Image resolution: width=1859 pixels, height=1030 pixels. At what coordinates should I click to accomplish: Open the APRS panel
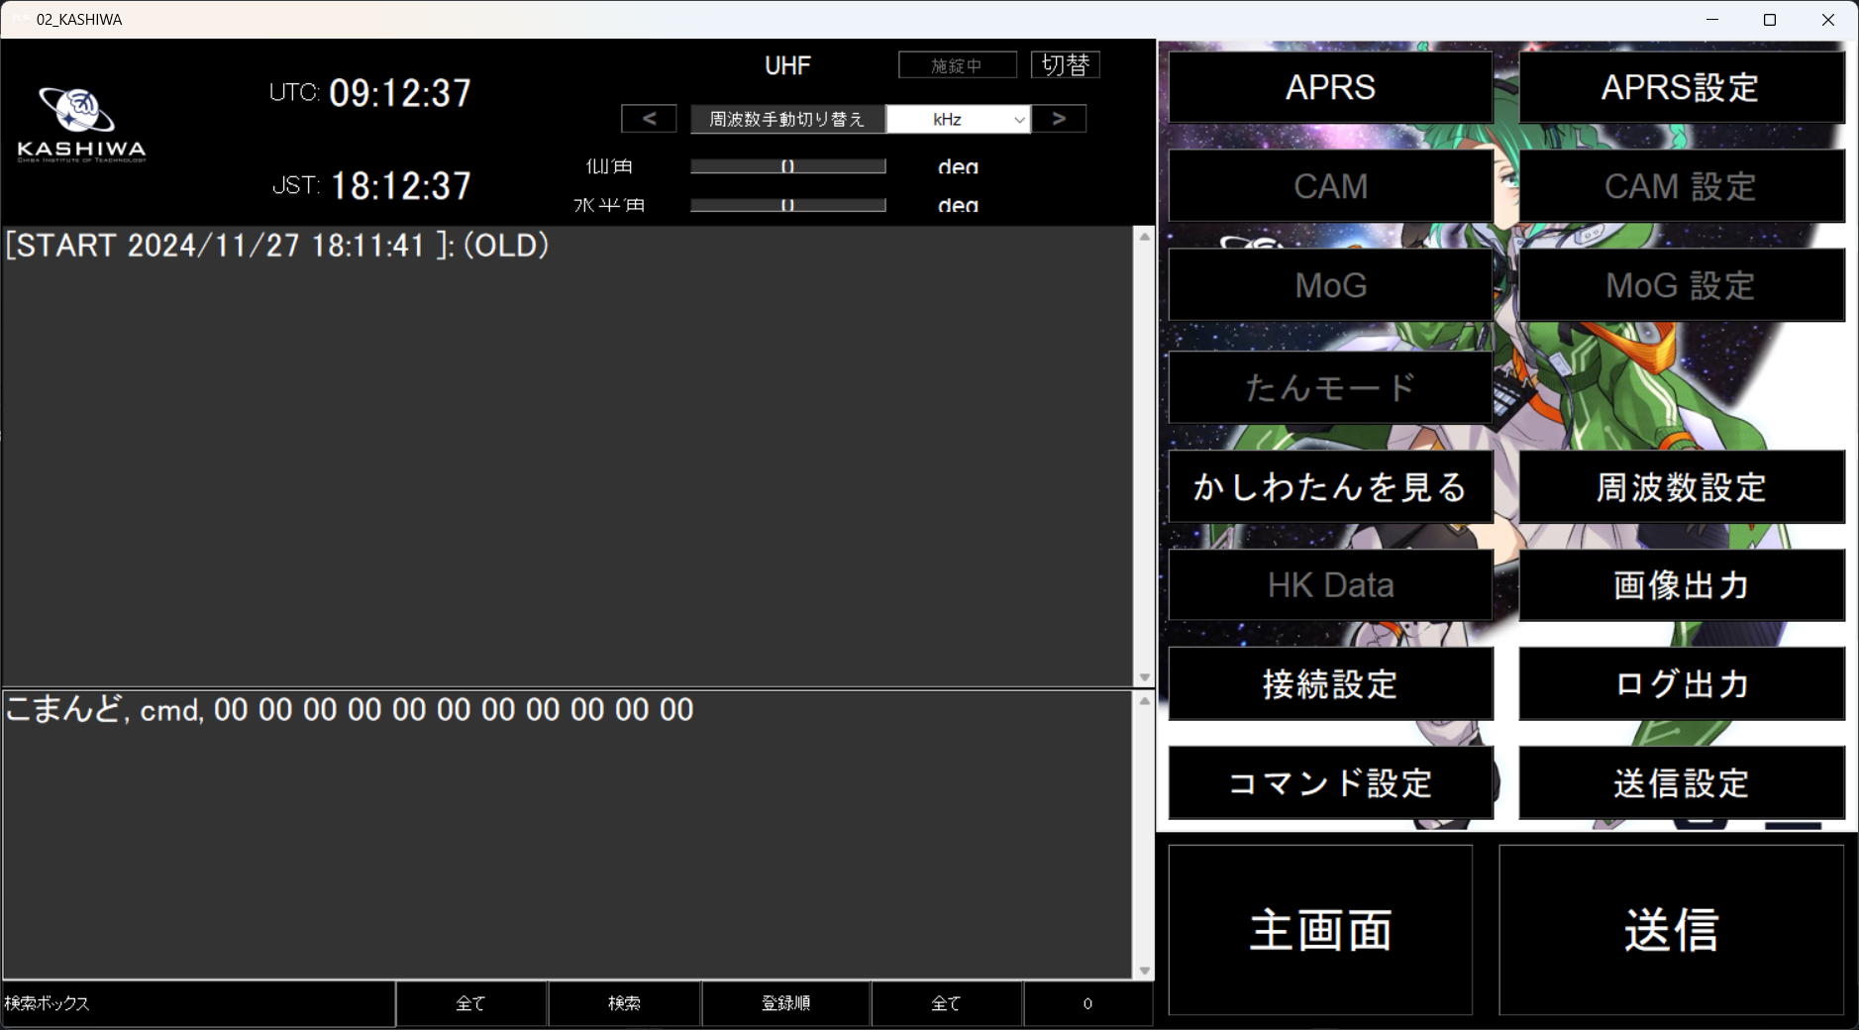click(x=1330, y=87)
